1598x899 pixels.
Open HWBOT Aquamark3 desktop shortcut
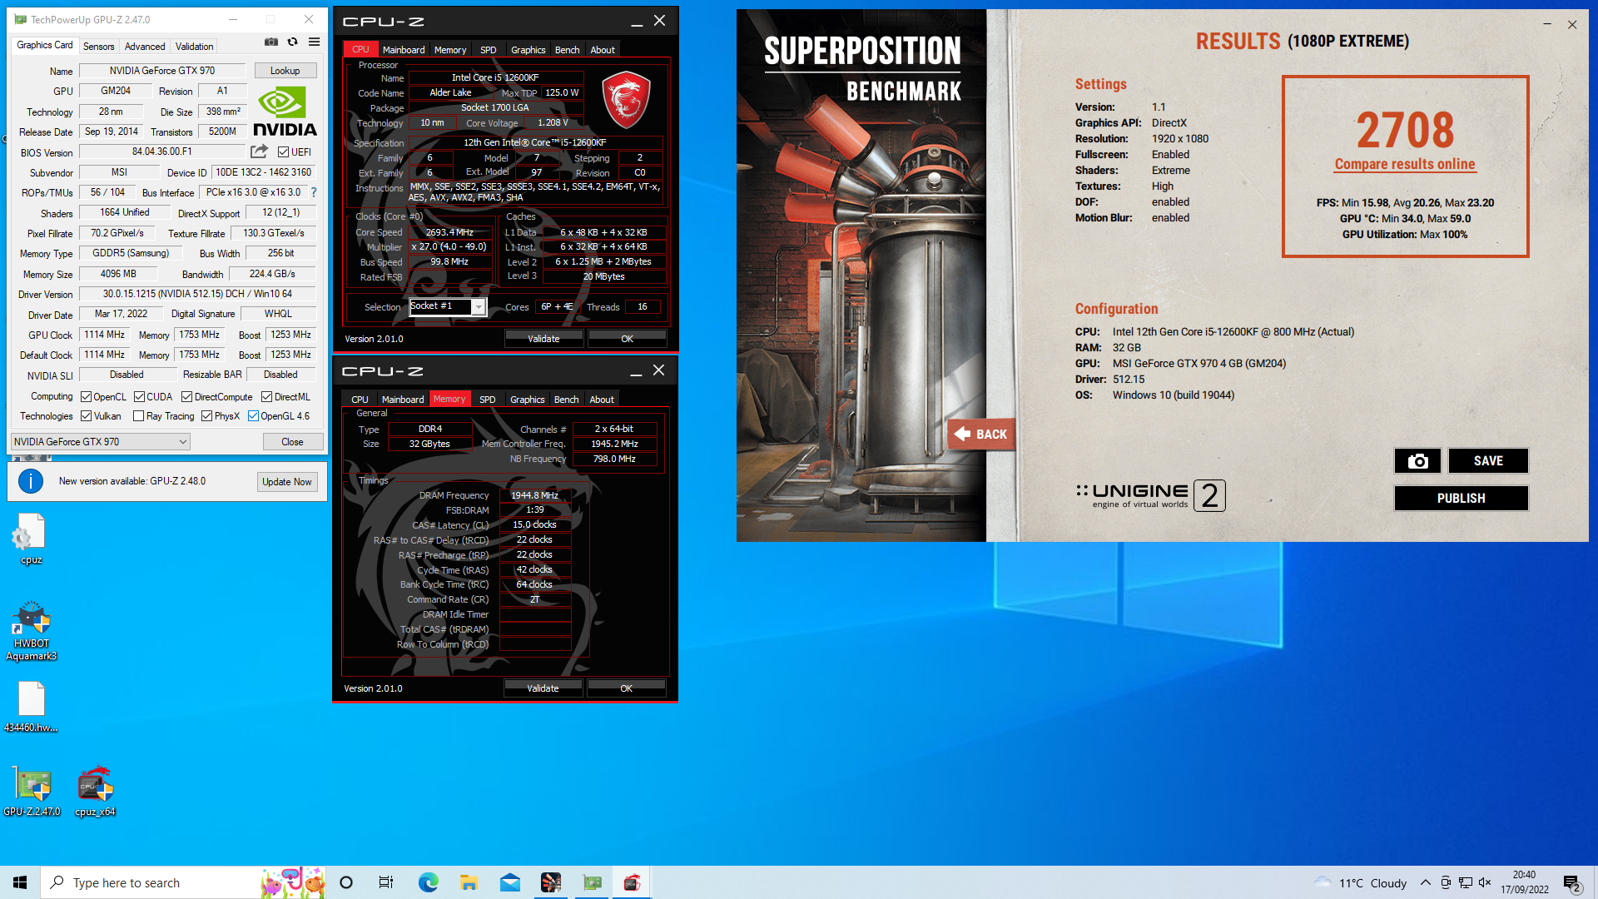pos(31,631)
